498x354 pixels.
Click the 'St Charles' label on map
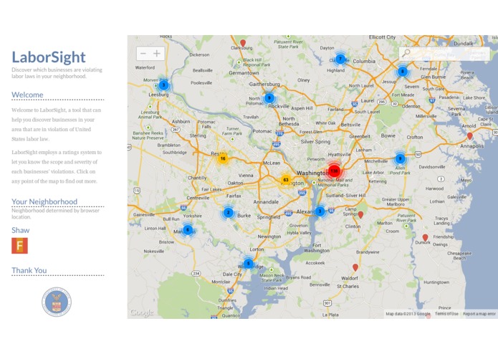(x=348, y=286)
